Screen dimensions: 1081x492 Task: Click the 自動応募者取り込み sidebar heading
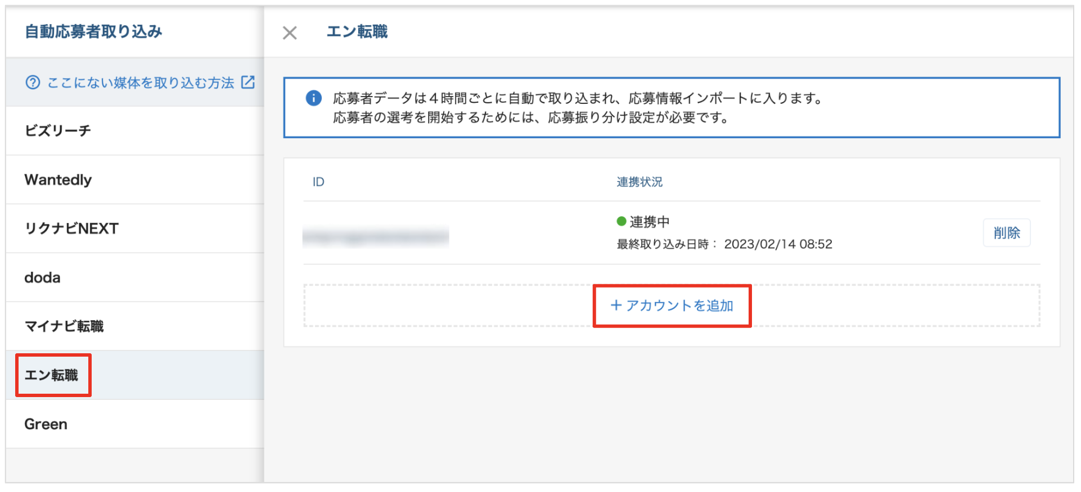[x=93, y=31]
